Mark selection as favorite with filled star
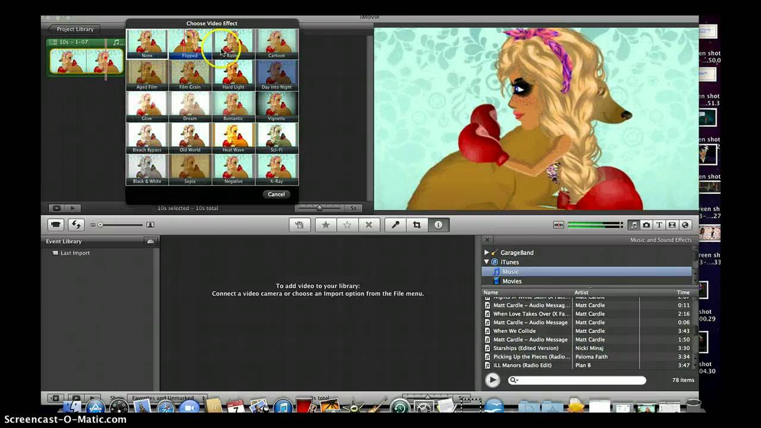 coord(326,225)
